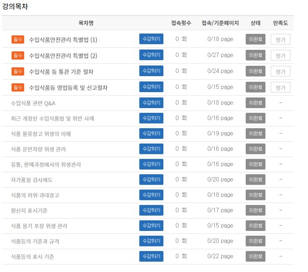The height and width of the screenshot is (272, 308).
Task: Click 미완료 status of 원산지 표시기준
Action: 255,210
